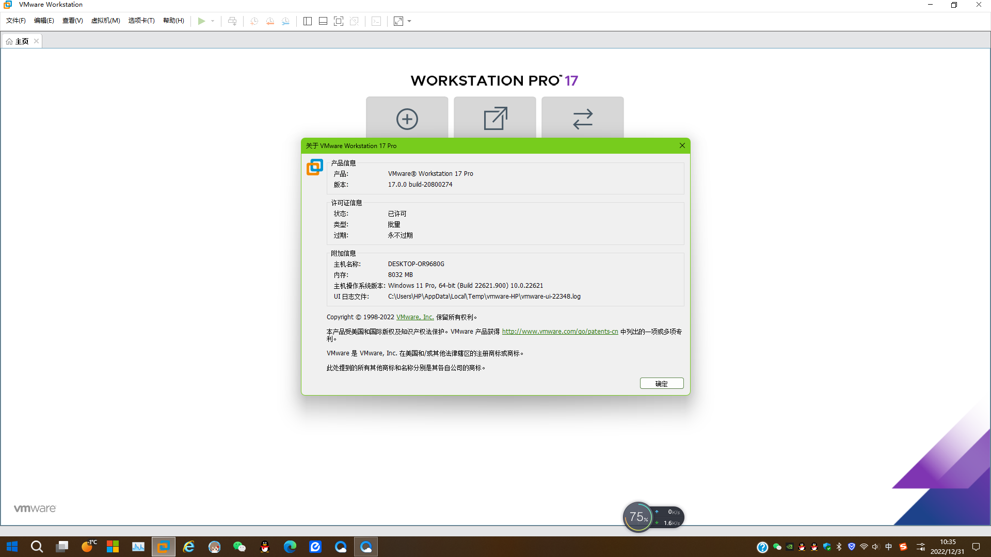
Task: Click the green power-on play icon
Action: 201,21
